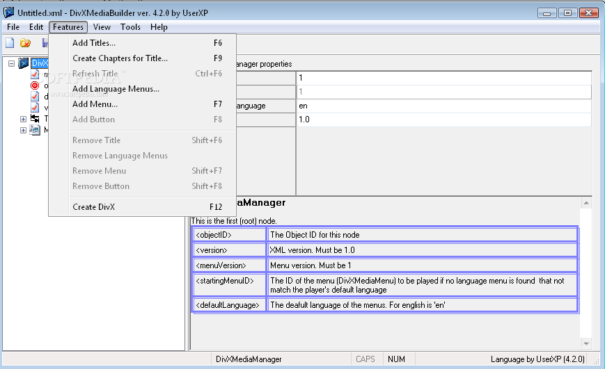Minimize the DivXMediaBuilder window
The image size is (605, 369).
point(547,13)
